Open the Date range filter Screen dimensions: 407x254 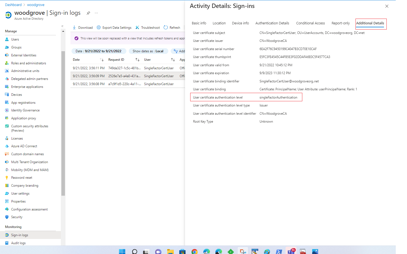pyautogui.click(x=99, y=51)
